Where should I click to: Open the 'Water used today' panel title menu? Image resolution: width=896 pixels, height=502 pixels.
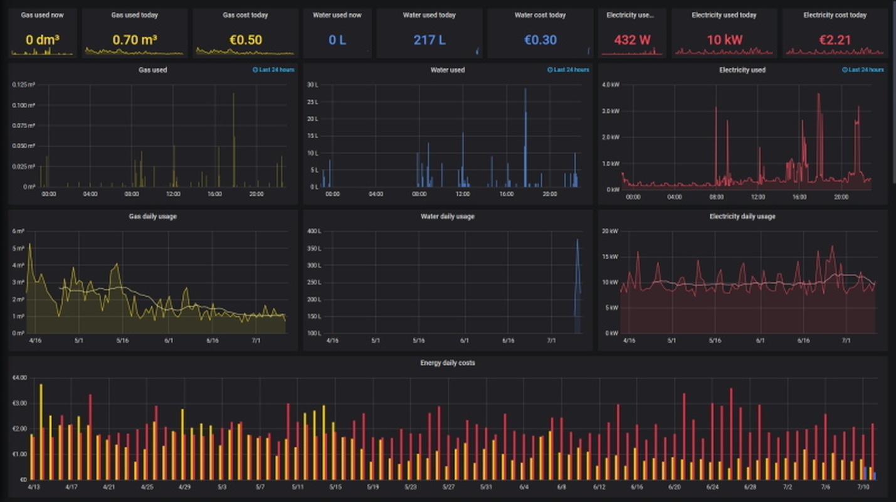(x=430, y=15)
